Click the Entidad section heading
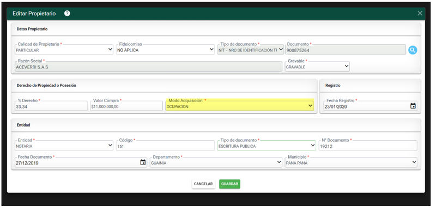This screenshot has width=436, height=208. click(23, 125)
